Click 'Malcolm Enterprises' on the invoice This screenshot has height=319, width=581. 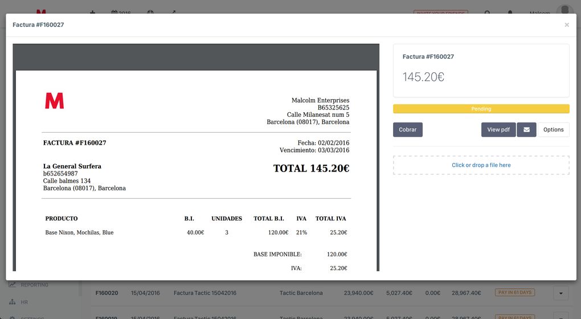point(320,100)
